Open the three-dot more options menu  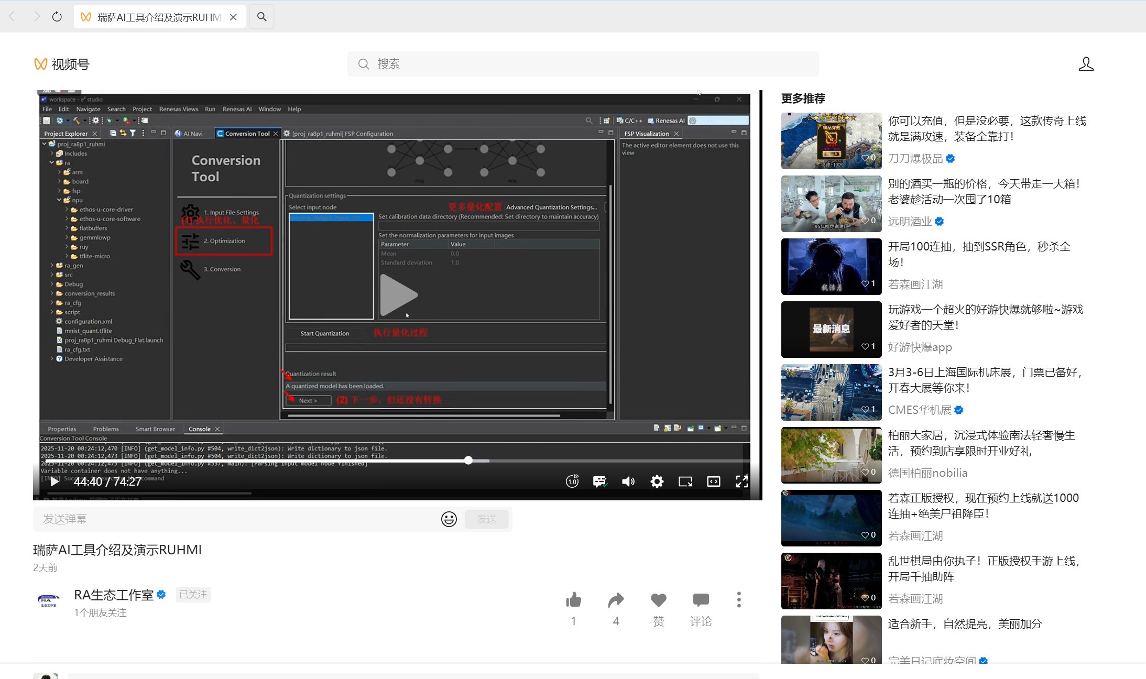click(x=739, y=600)
